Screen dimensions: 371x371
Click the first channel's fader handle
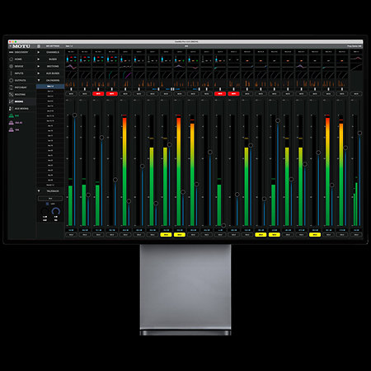(x=74, y=115)
